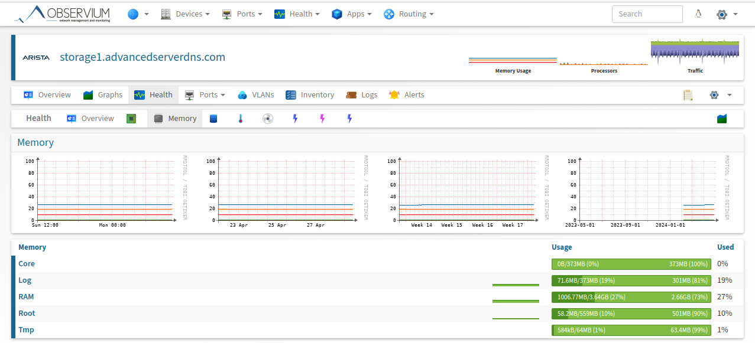
Task: Click the graphs view icon at far right
Action: pos(721,119)
